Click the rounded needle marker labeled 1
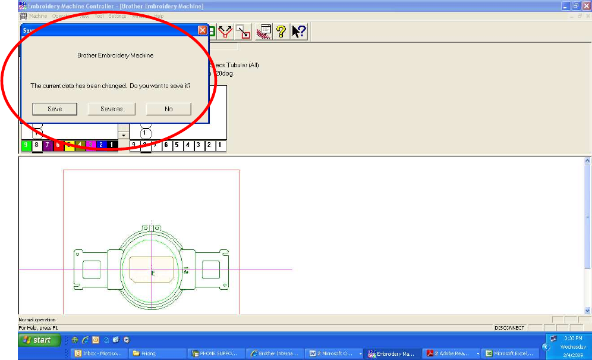 [x=146, y=133]
